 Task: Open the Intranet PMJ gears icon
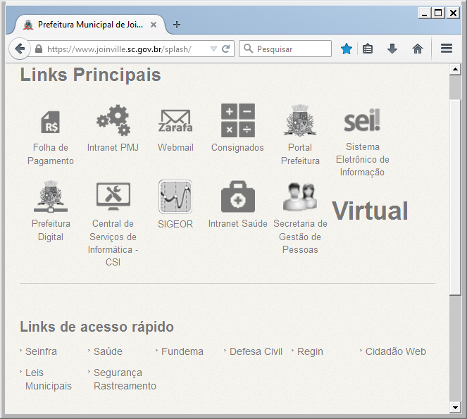pyautogui.click(x=113, y=120)
